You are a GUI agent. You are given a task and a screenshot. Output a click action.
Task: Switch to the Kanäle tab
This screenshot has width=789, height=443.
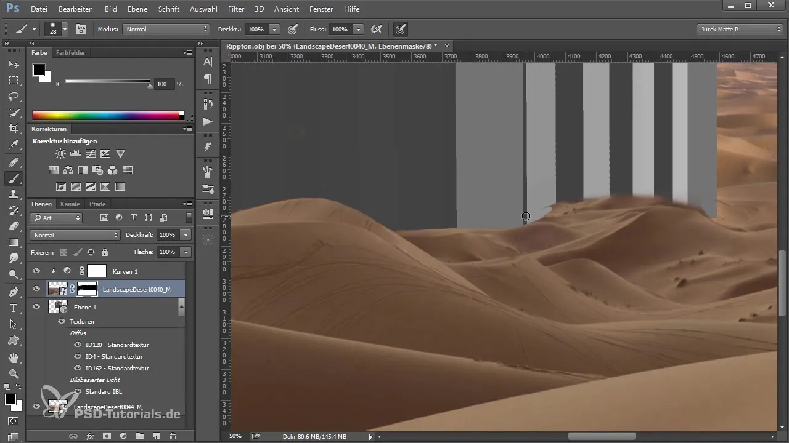click(70, 204)
